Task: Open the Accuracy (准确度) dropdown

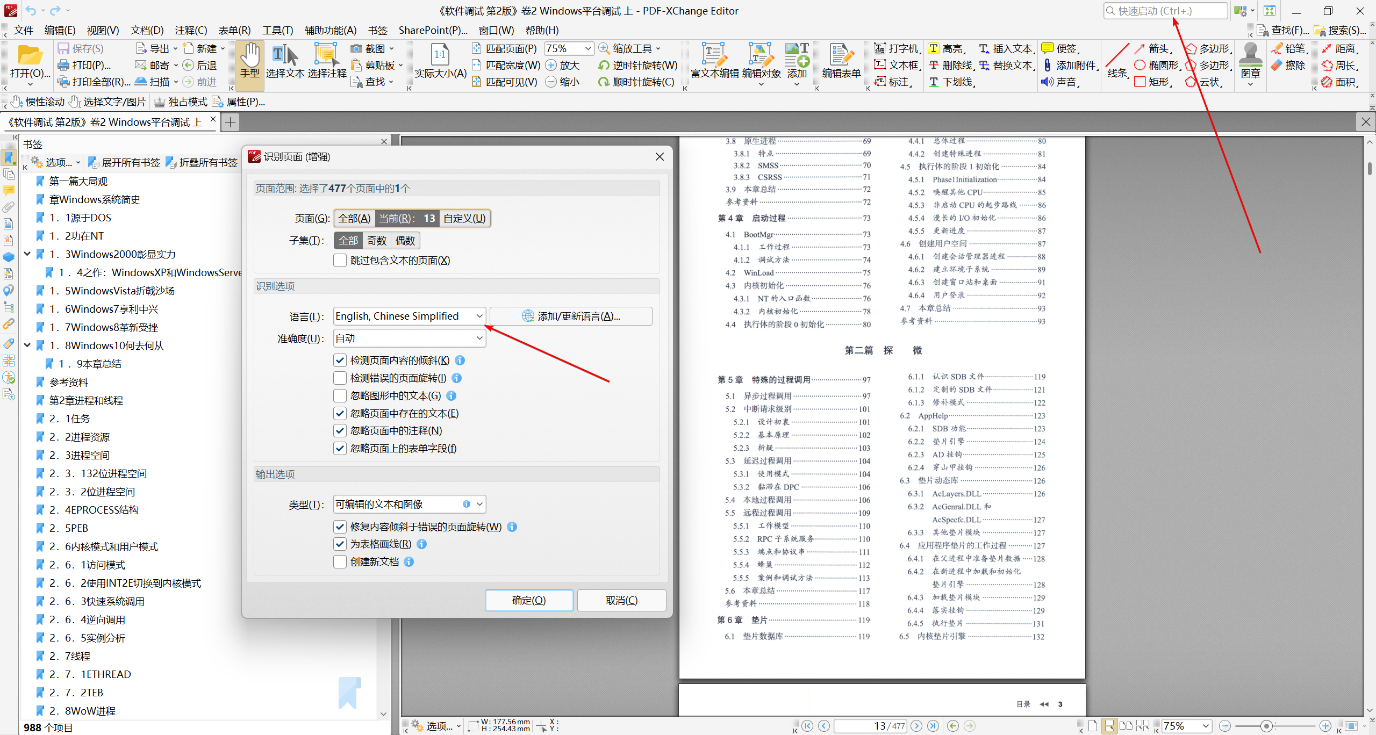Action: pyautogui.click(x=410, y=338)
